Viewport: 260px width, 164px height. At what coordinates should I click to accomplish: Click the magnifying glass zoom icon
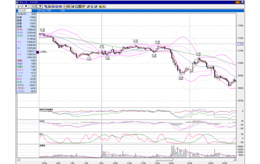click(76, 7)
